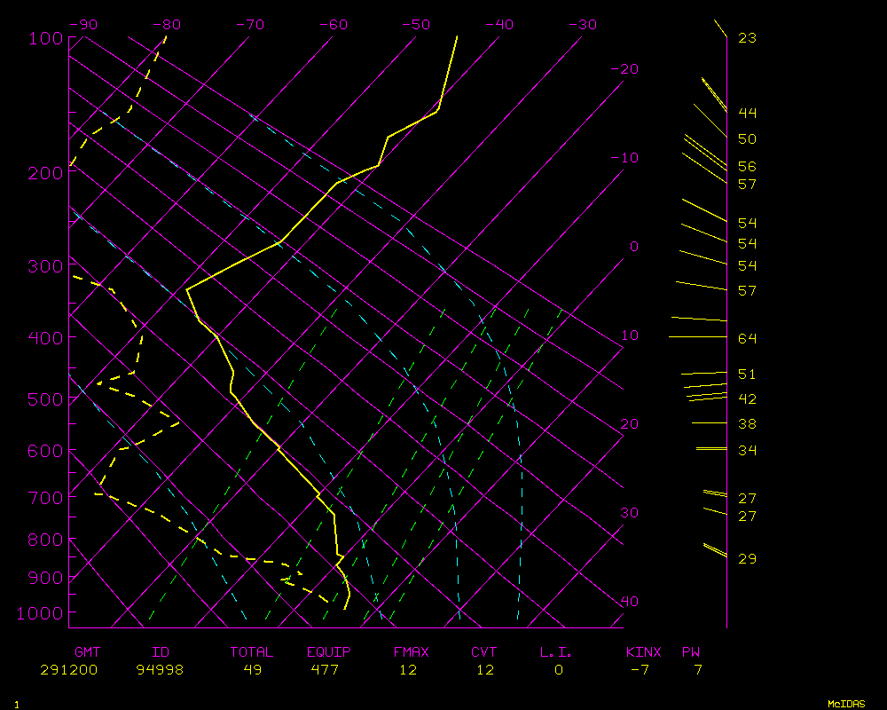Image resolution: width=887 pixels, height=710 pixels.
Task: Click the GMT header label
Action: coord(87,652)
